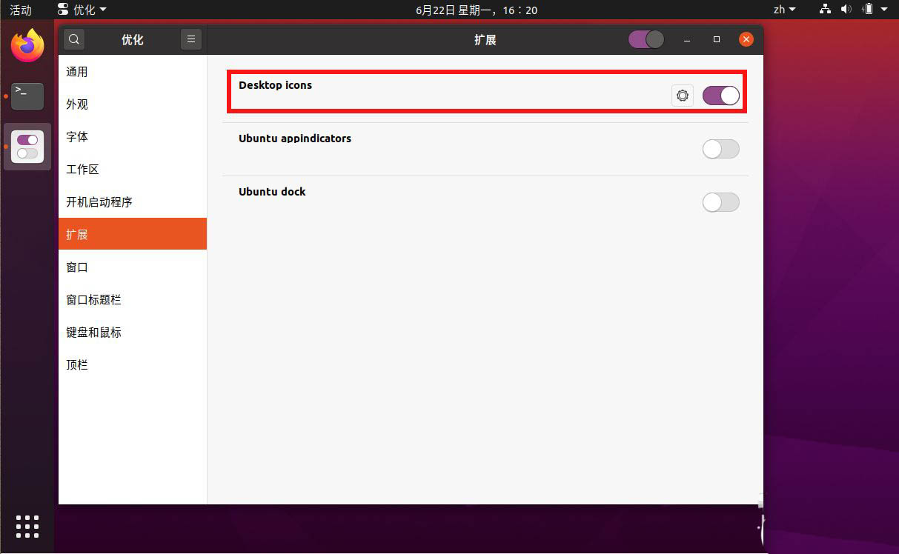The width and height of the screenshot is (899, 554).
Task: Click the network icon in top bar
Action: point(826,10)
